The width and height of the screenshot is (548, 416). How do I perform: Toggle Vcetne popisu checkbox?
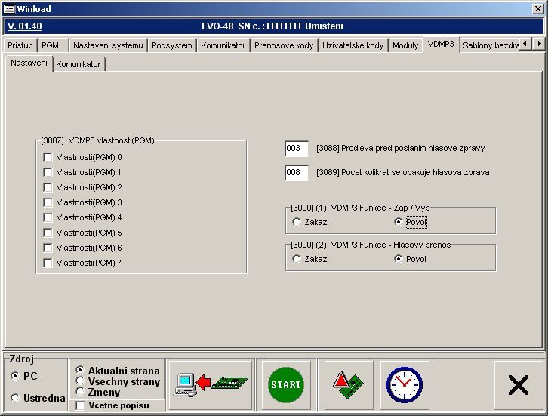81,406
